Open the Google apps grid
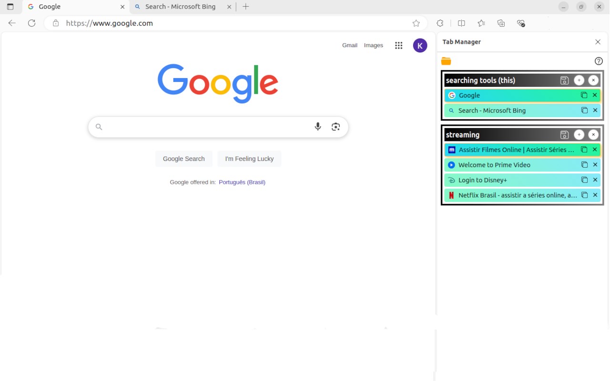 [x=399, y=45]
